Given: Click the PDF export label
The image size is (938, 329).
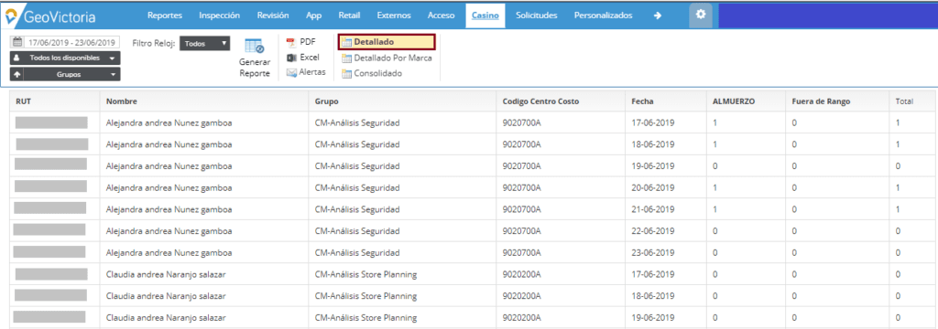Looking at the screenshot, I should pyautogui.click(x=308, y=42).
